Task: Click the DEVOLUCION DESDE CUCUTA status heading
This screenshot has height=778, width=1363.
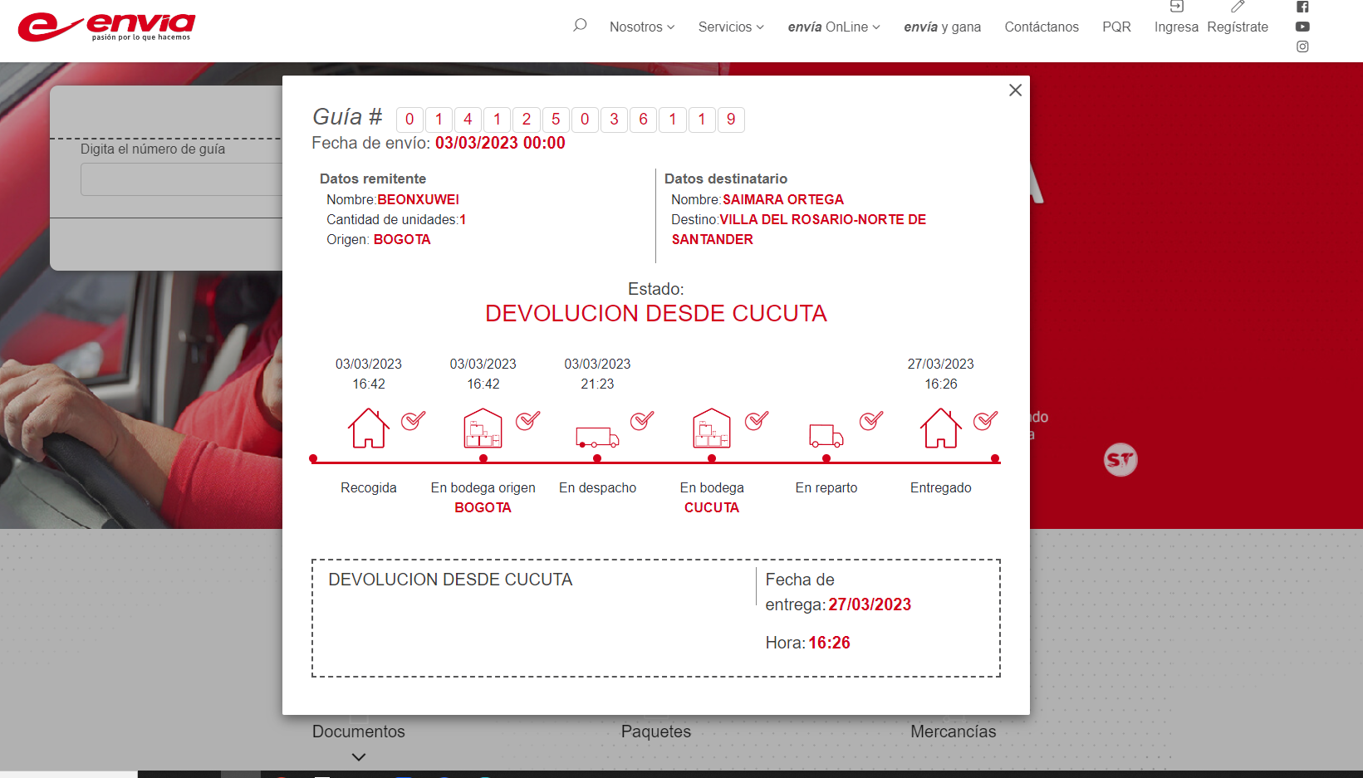Action: [x=656, y=314]
